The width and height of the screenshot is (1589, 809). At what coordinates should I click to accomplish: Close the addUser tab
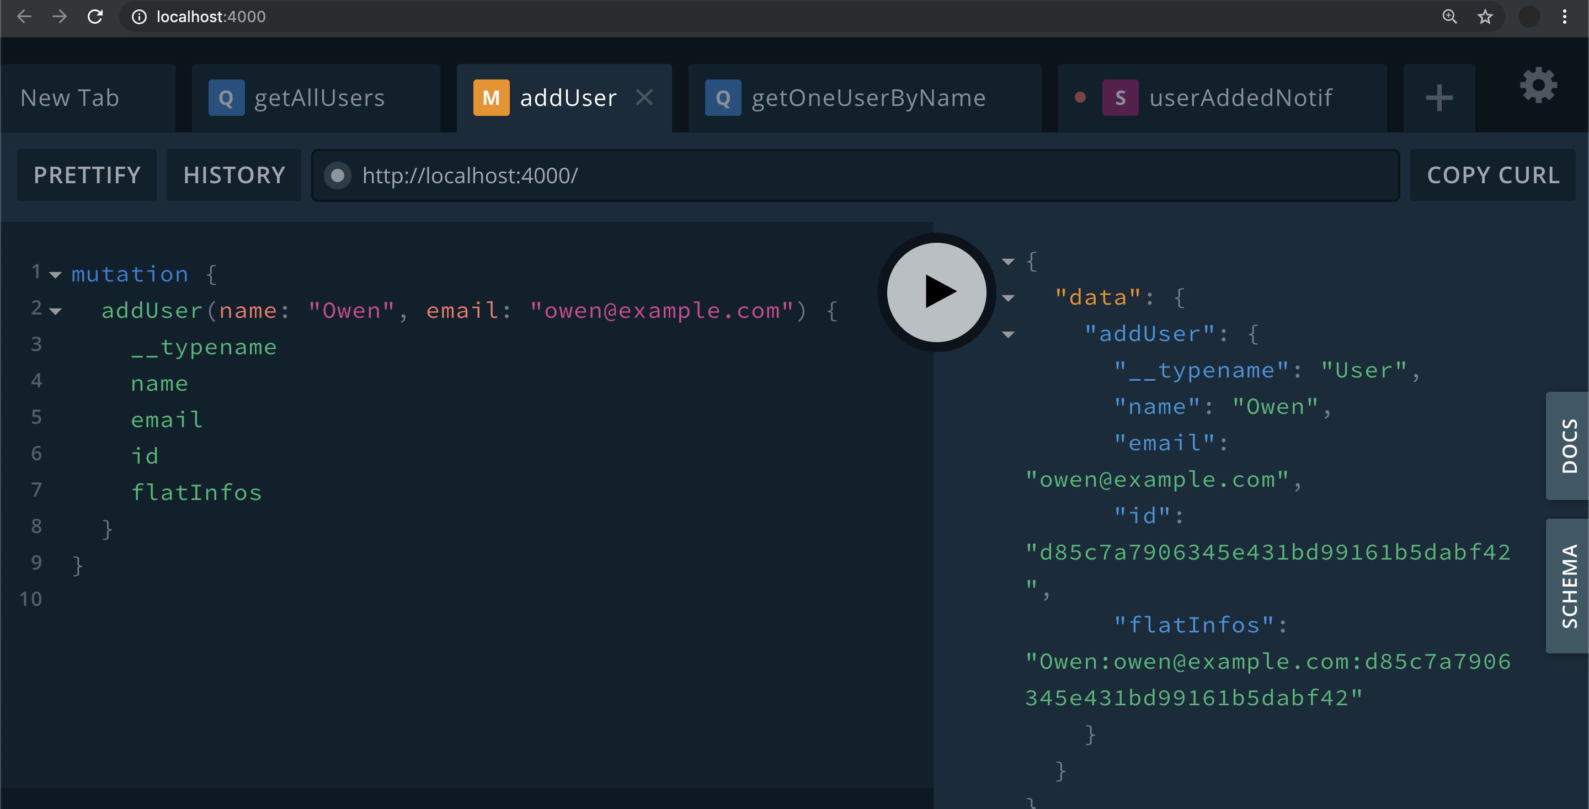click(644, 98)
